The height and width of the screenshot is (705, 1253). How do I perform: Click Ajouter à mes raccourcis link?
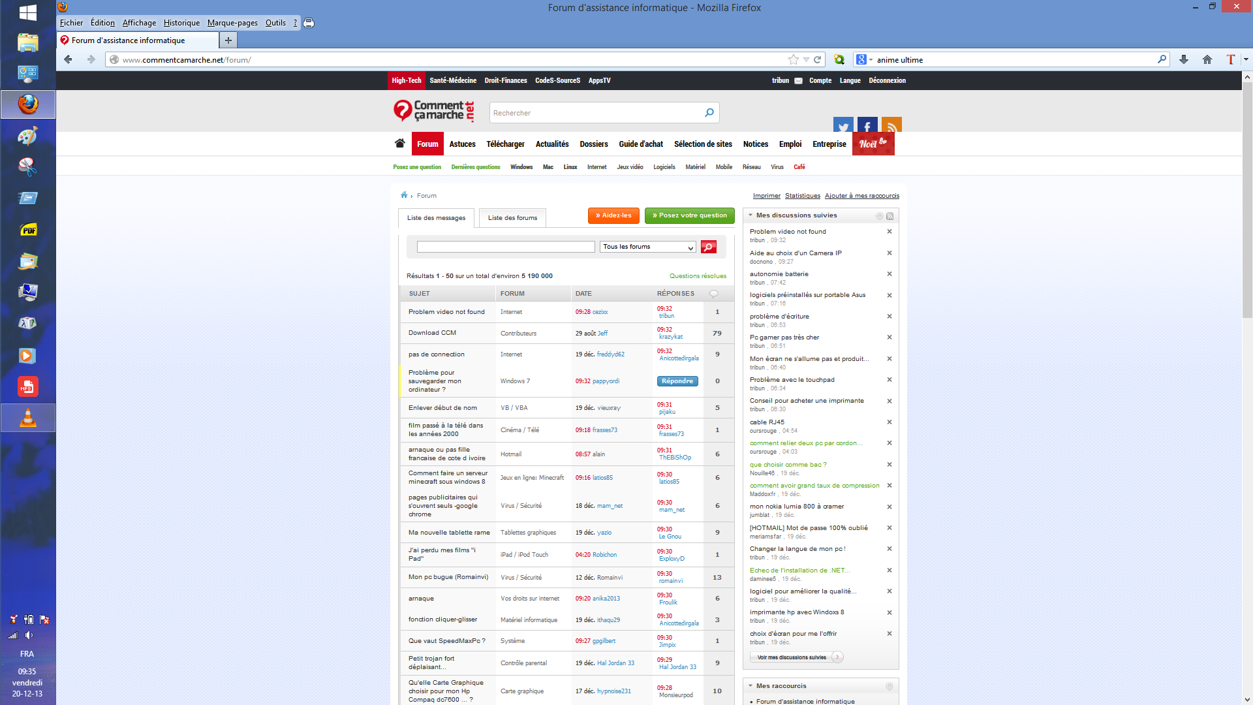click(x=861, y=196)
